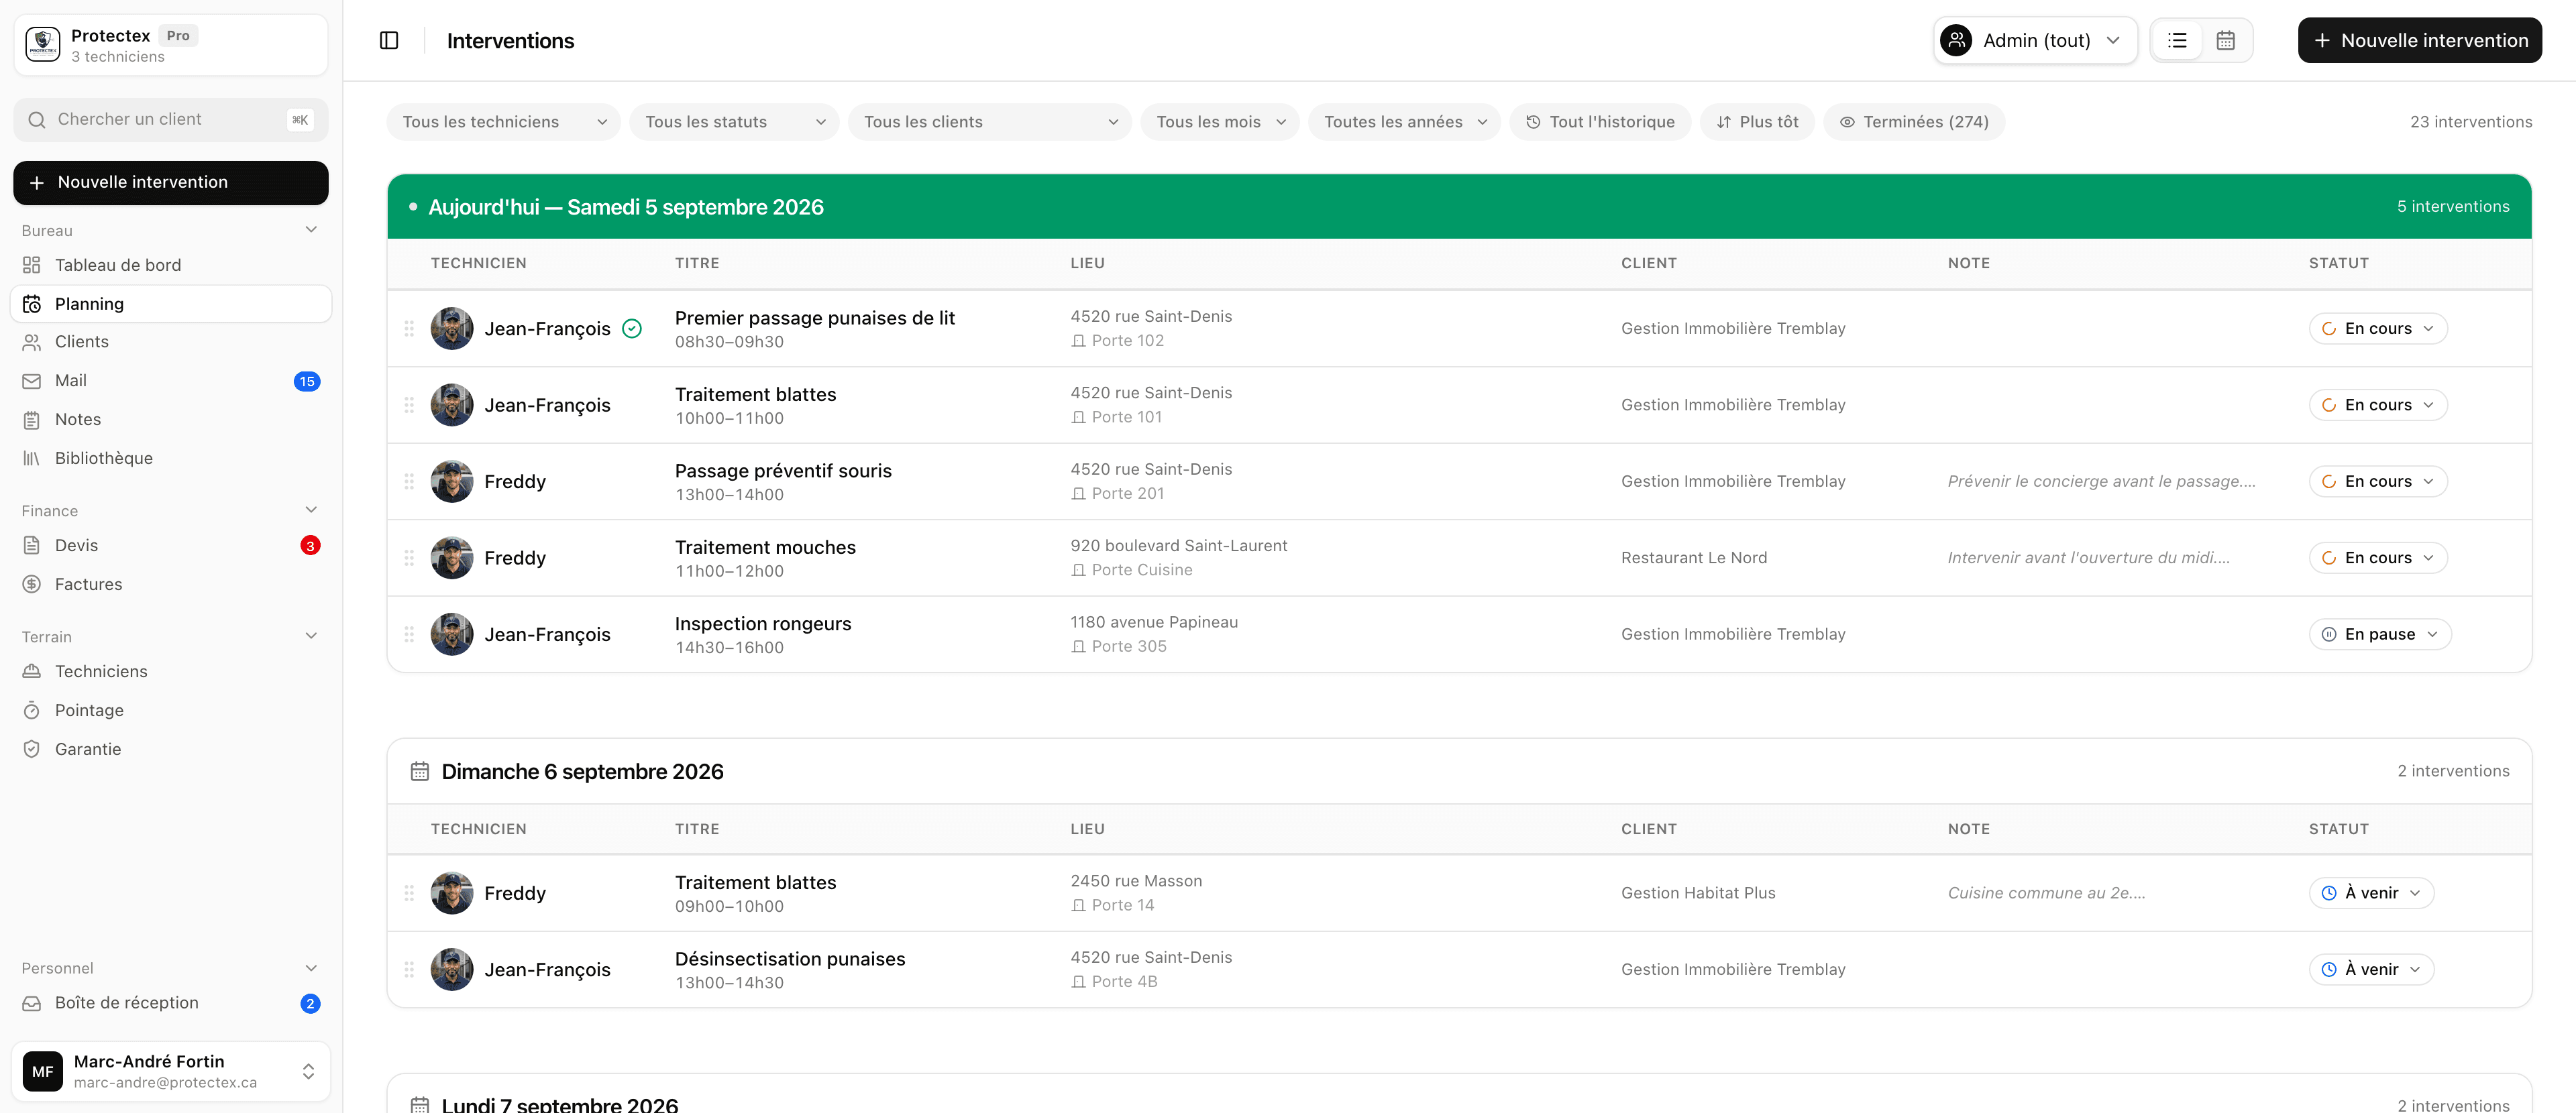Click note 'Prévenir le concierge avant le passage'
Image resolution: width=2576 pixels, height=1113 pixels.
pyautogui.click(x=2101, y=481)
